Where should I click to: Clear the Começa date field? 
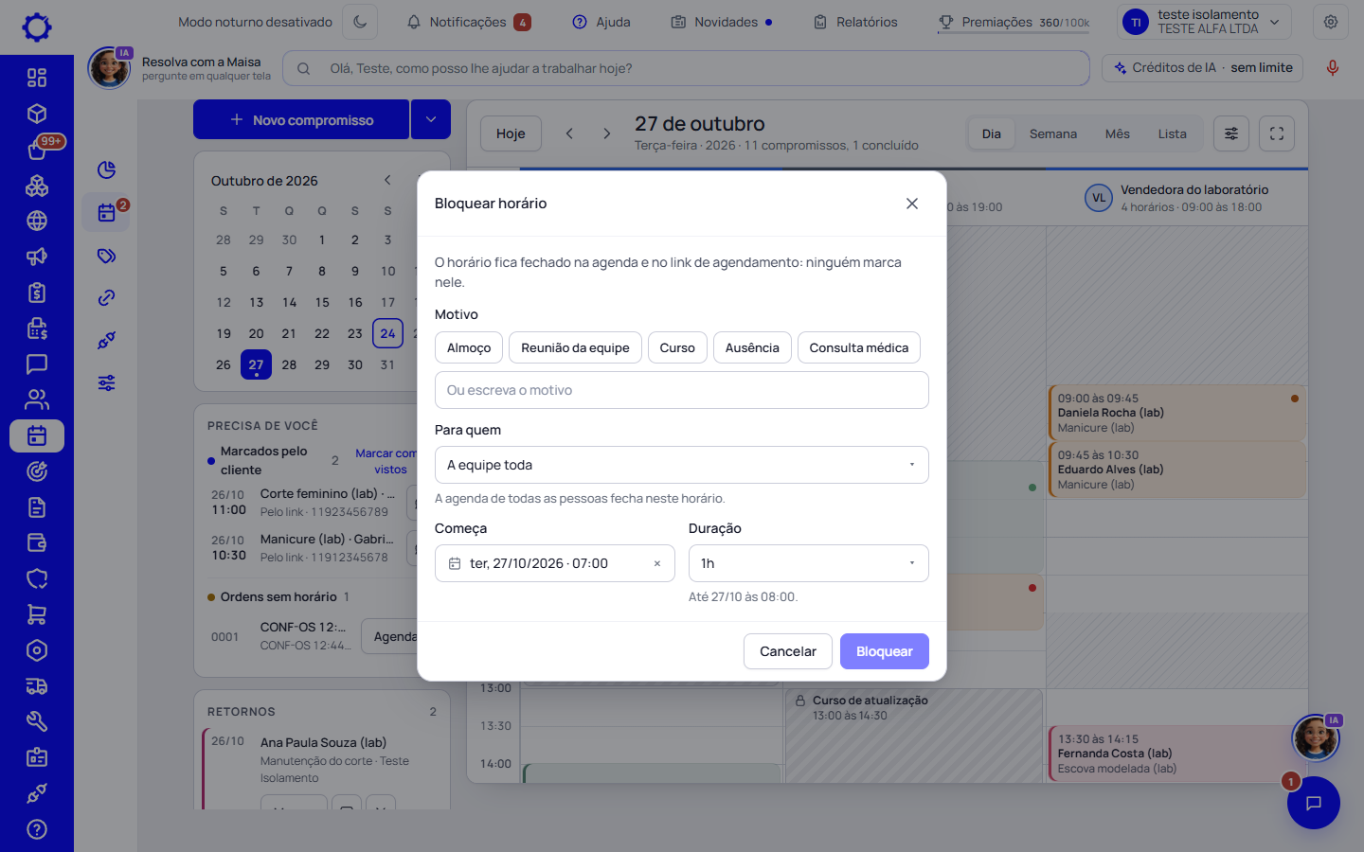click(657, 563)
